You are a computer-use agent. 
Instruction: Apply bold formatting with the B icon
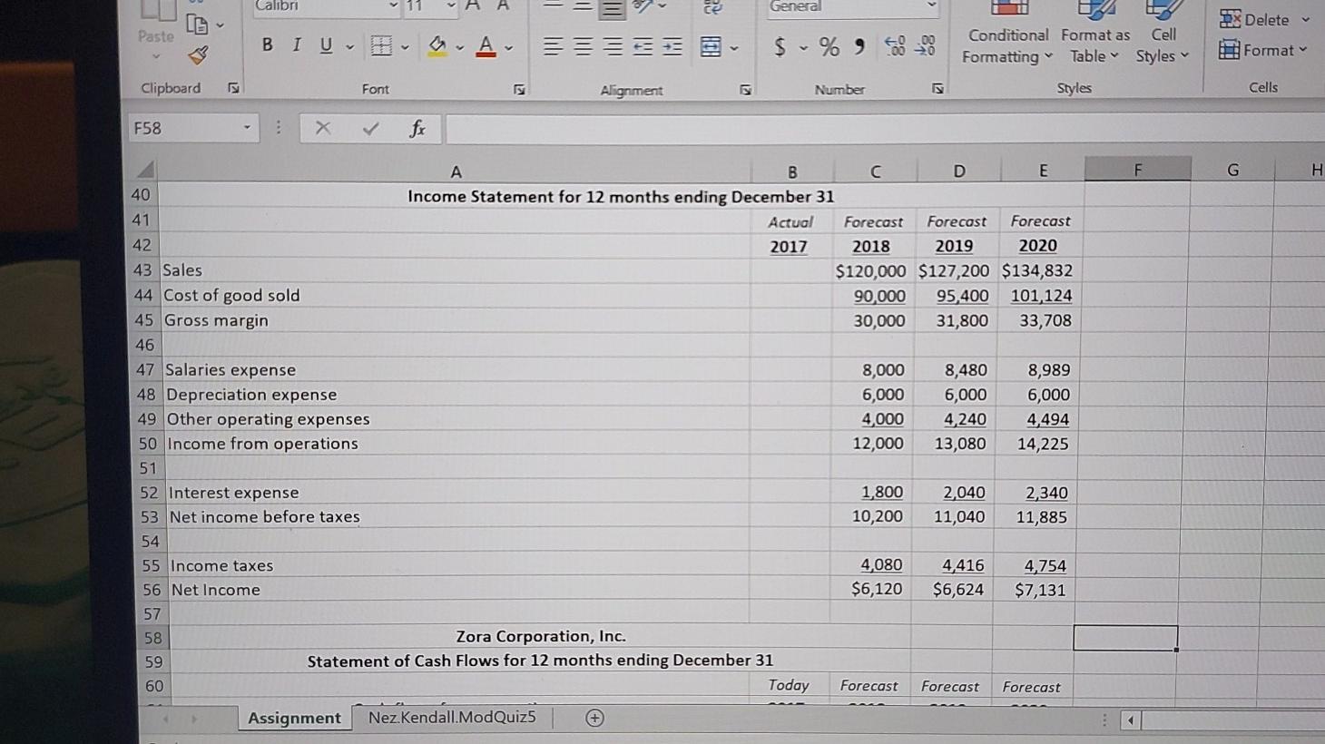point(266,44)
